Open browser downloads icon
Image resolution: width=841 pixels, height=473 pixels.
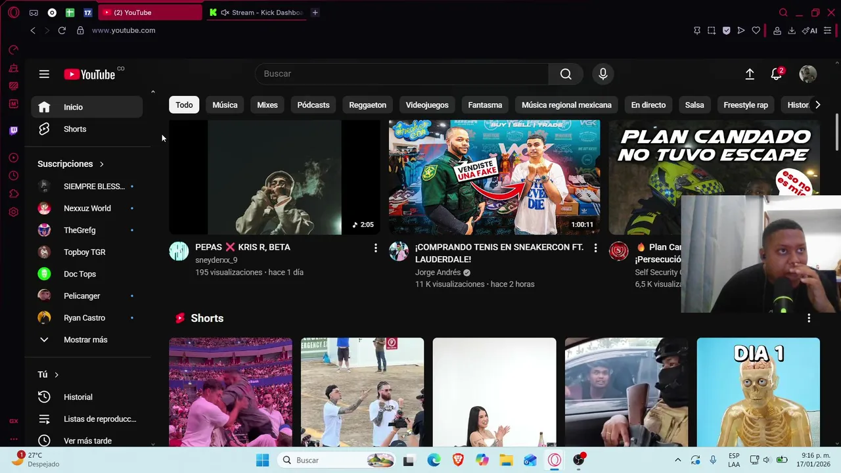pos(792,30)
